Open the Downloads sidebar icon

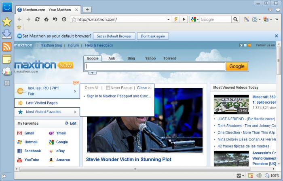(x=7, y=34)
